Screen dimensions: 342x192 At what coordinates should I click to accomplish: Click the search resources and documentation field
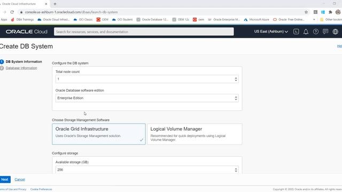[x=144, y=31]
